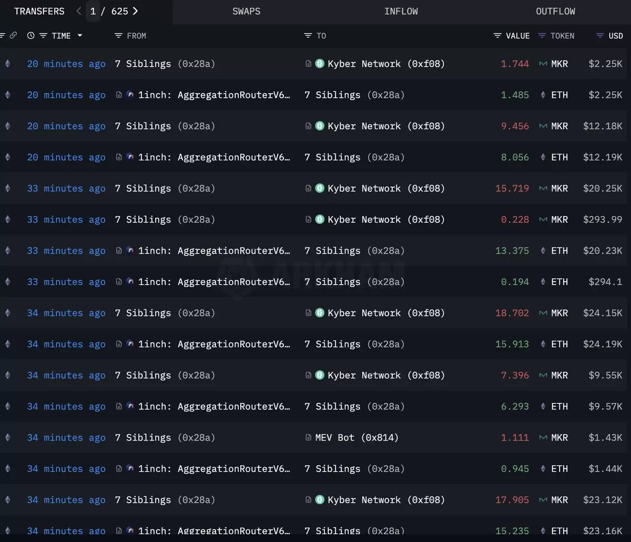Viewport: 631px width, 542px height.
Task: Open the TO column filter icon
Action: (x=308, y=36)
